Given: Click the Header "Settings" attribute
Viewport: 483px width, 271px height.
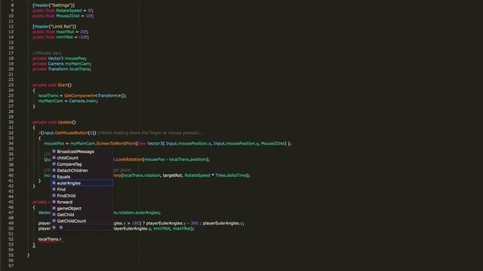Looking at the screenshot, I should [x=54, y=5].
